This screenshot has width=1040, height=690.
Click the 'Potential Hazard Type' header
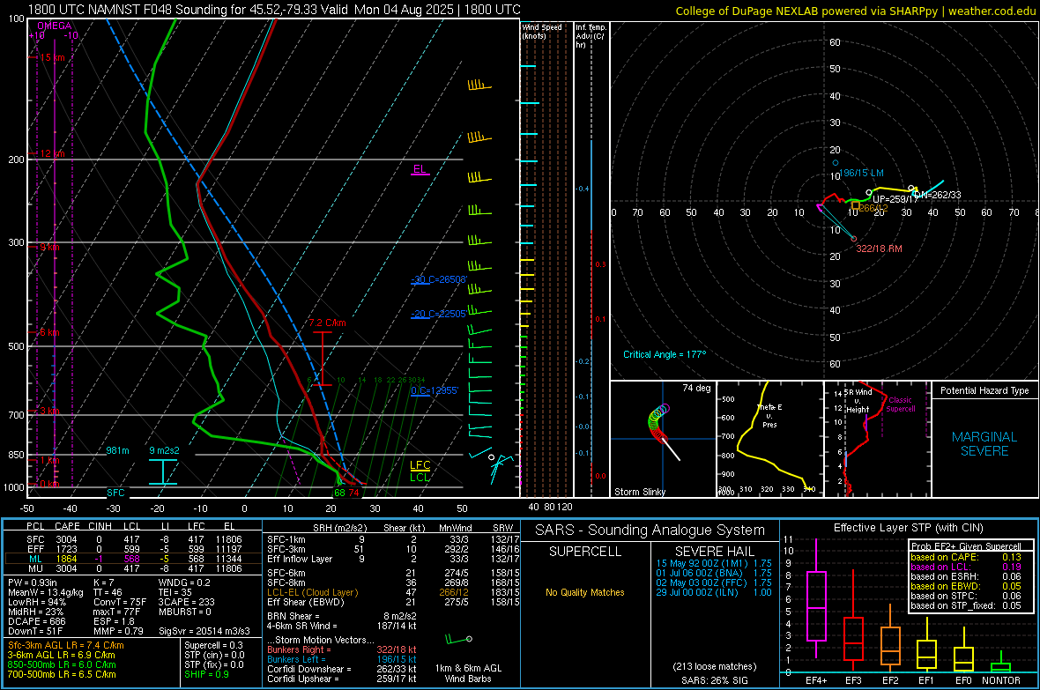[984, 390]
